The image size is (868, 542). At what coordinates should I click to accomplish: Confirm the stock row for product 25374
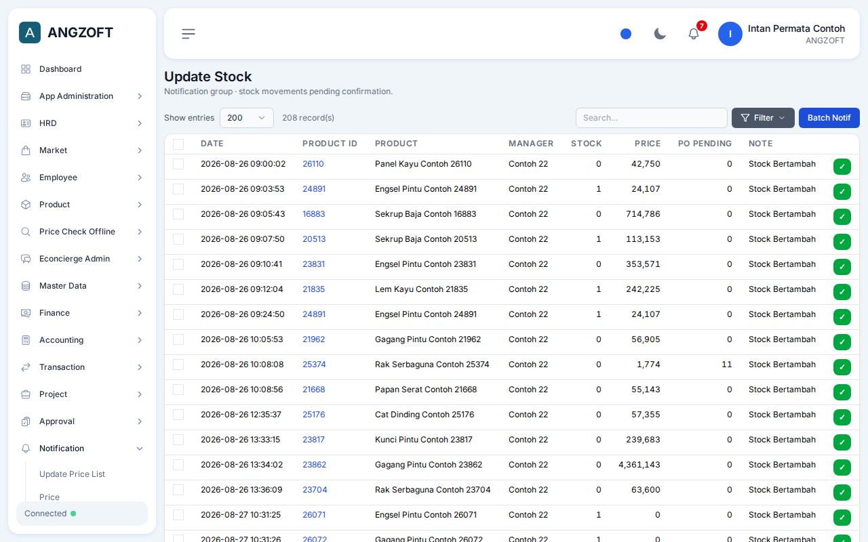[x=842, y=367]
